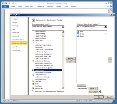This screenshot has height=104, width=117.
Task: Click the Undo icon in the Word title bar
Action: click(x=9, y=3)
